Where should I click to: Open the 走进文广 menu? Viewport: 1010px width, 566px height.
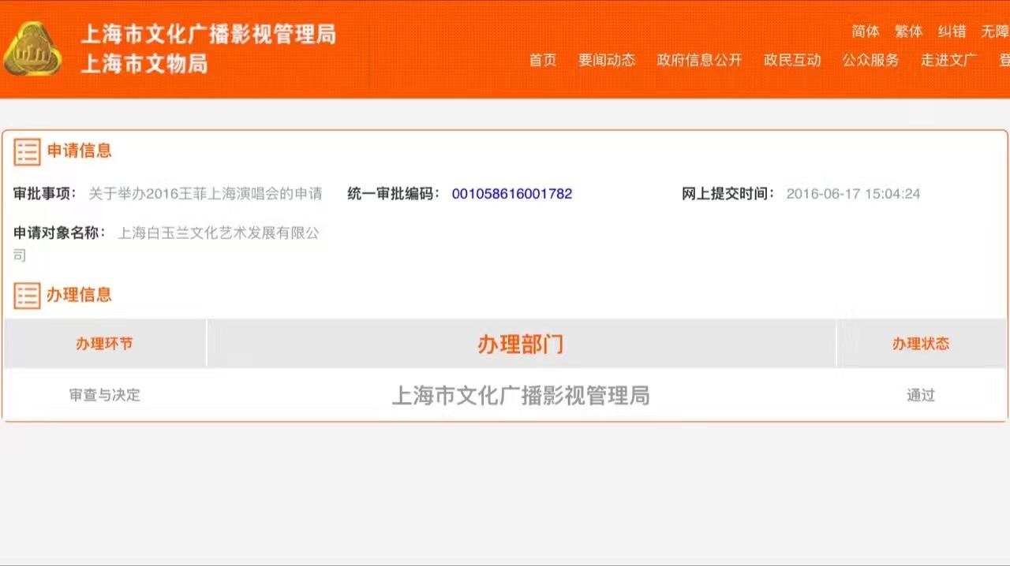point(948,60)
